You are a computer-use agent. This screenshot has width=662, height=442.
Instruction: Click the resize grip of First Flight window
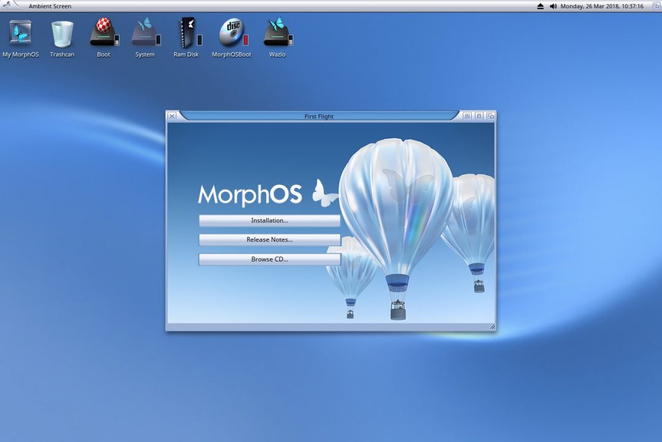[492, 327]
